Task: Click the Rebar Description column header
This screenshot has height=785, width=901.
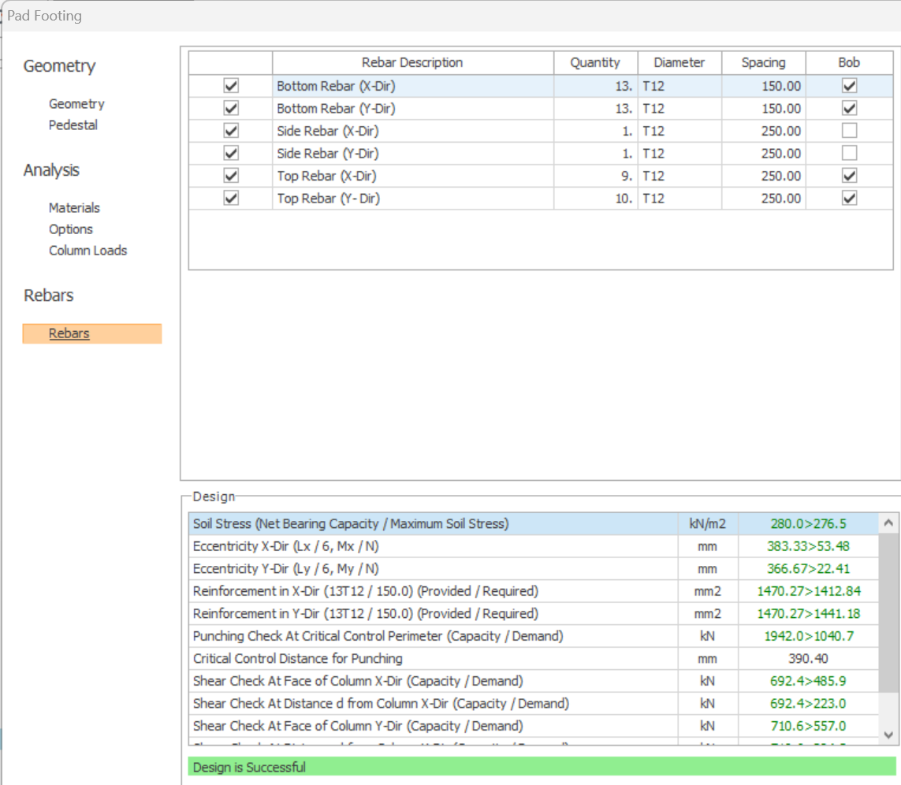Action: pyautogui.click(x=412, y=63)
